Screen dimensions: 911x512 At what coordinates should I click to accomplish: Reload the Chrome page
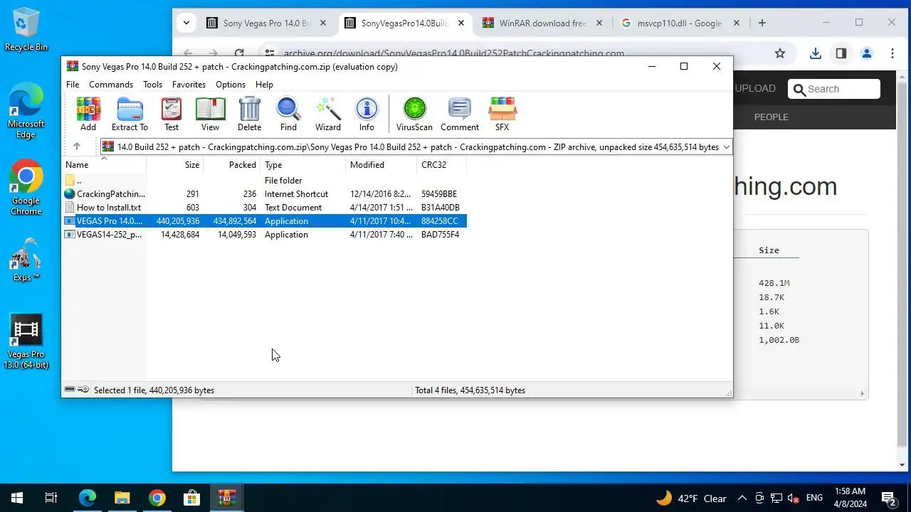tap(239, 53)
